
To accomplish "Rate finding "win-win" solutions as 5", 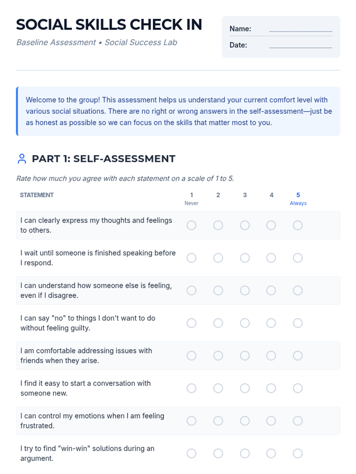I will [298, 454].
